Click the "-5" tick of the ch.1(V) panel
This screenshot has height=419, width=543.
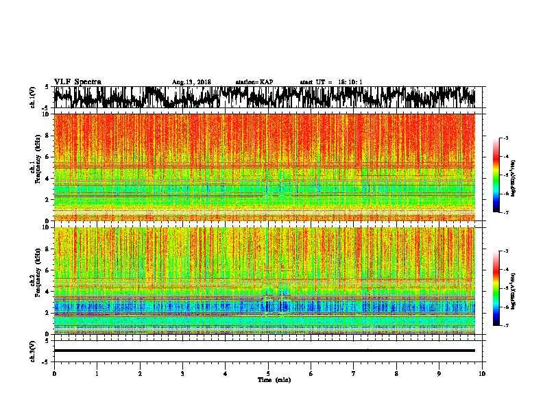[47, 108]
